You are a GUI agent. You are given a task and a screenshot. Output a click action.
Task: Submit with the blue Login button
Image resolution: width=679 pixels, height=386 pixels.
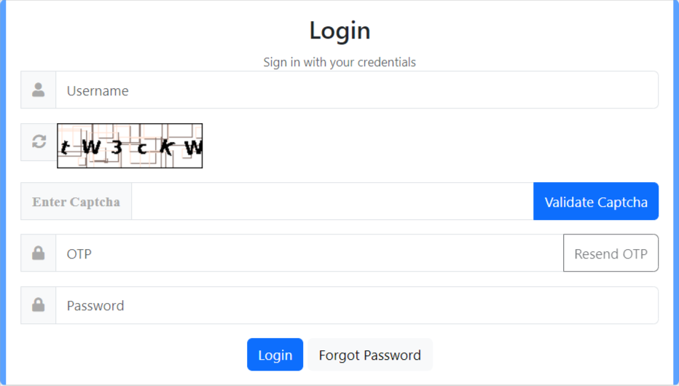click(x=275, y=355)
